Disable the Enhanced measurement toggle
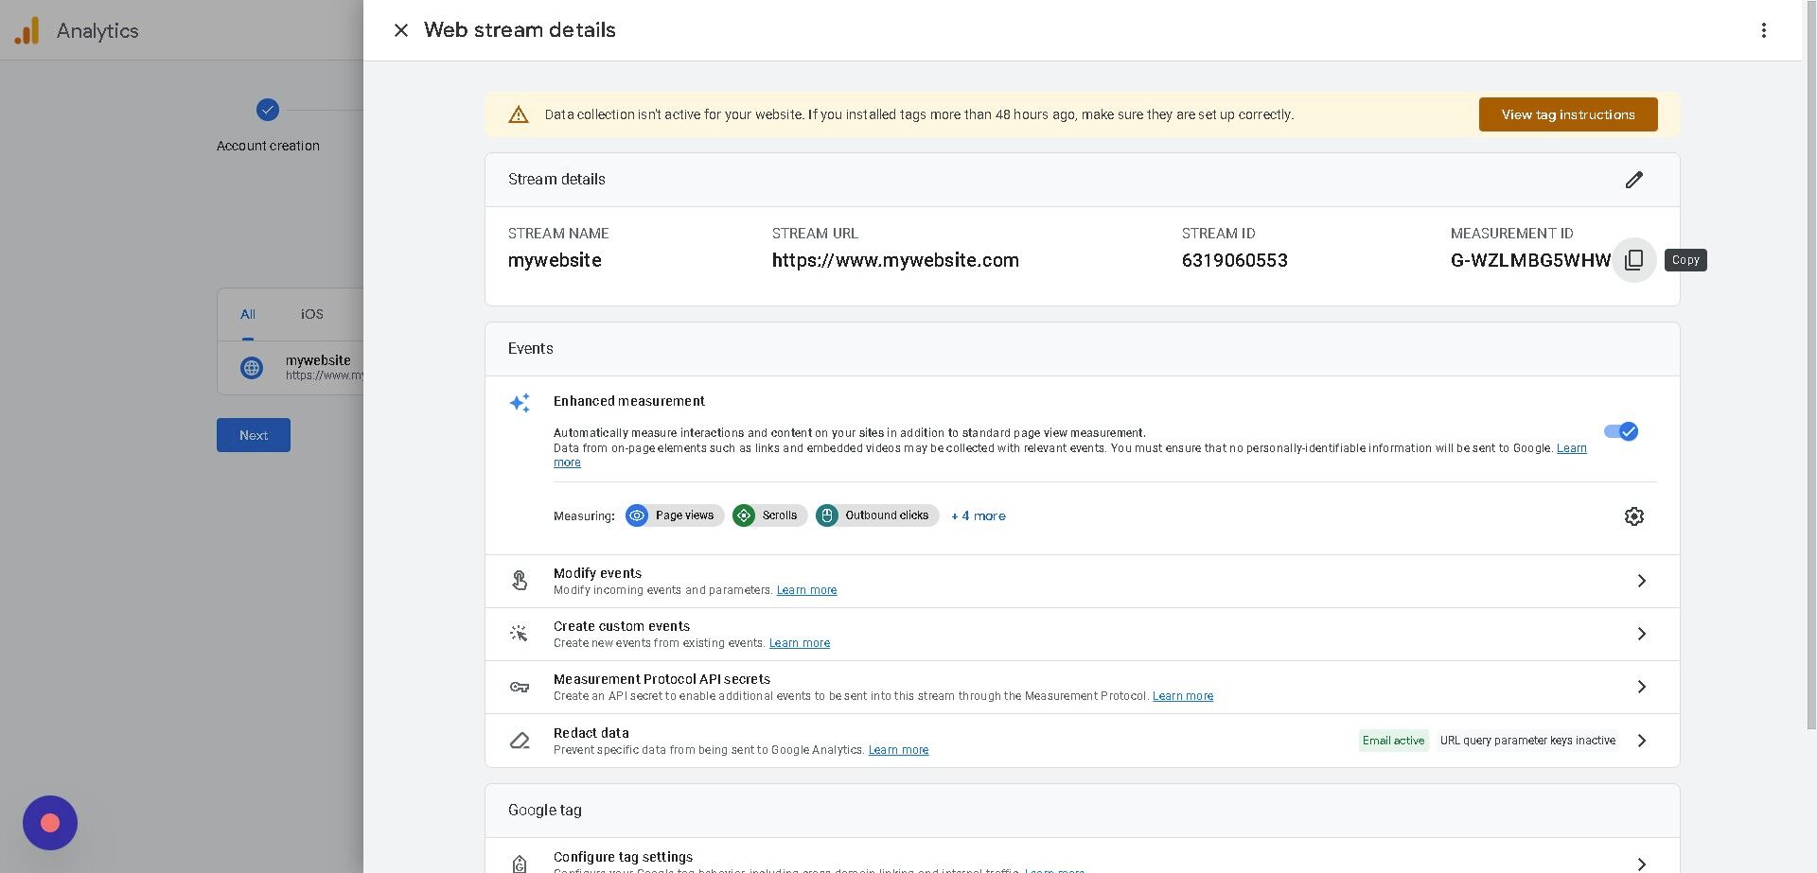The image size is (1817, 873). 1620,432
